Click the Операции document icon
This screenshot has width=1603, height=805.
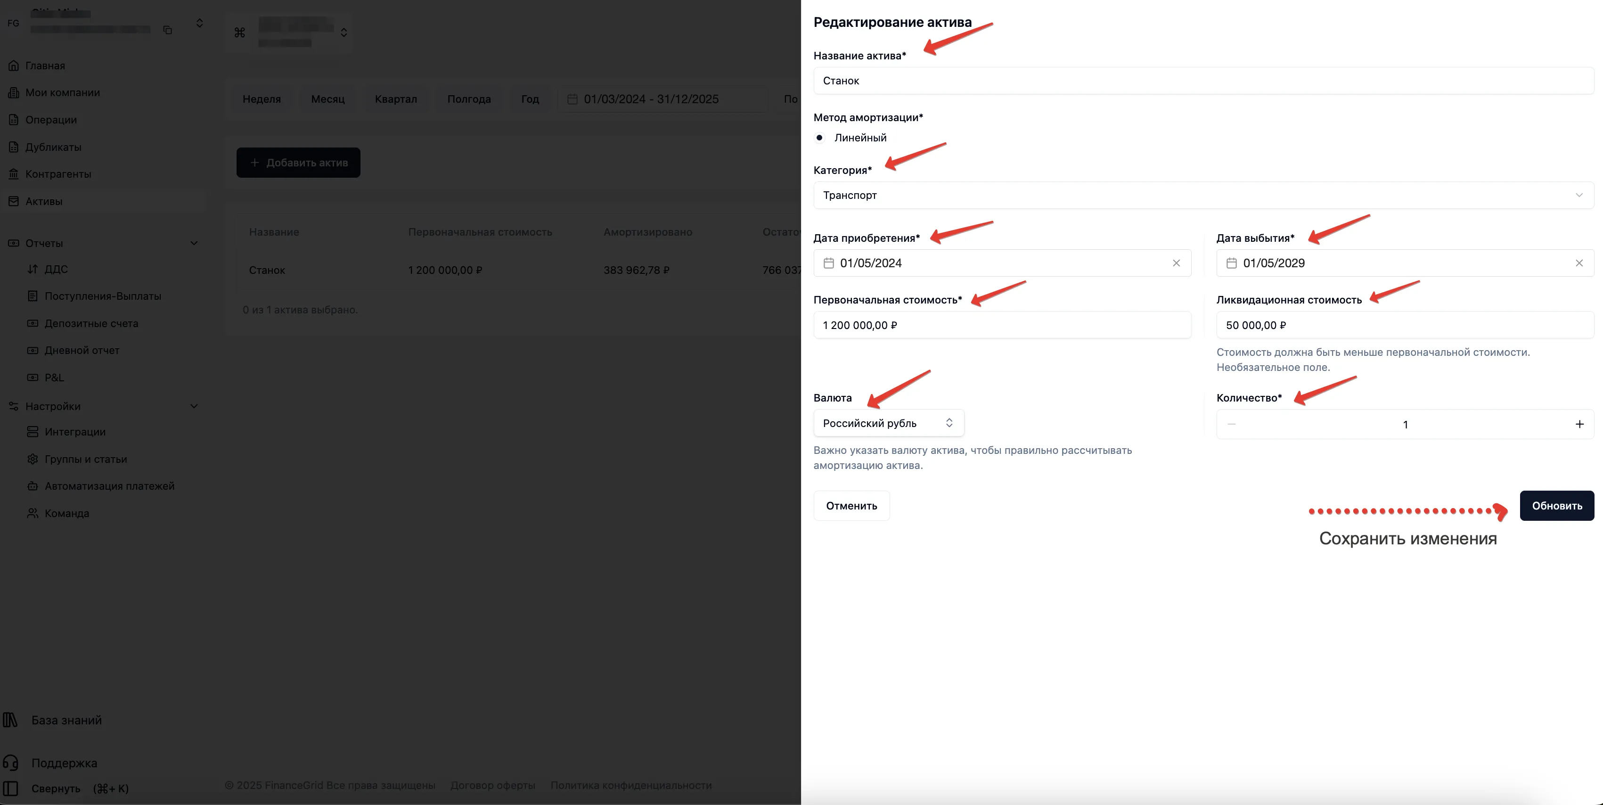[13, 120]
